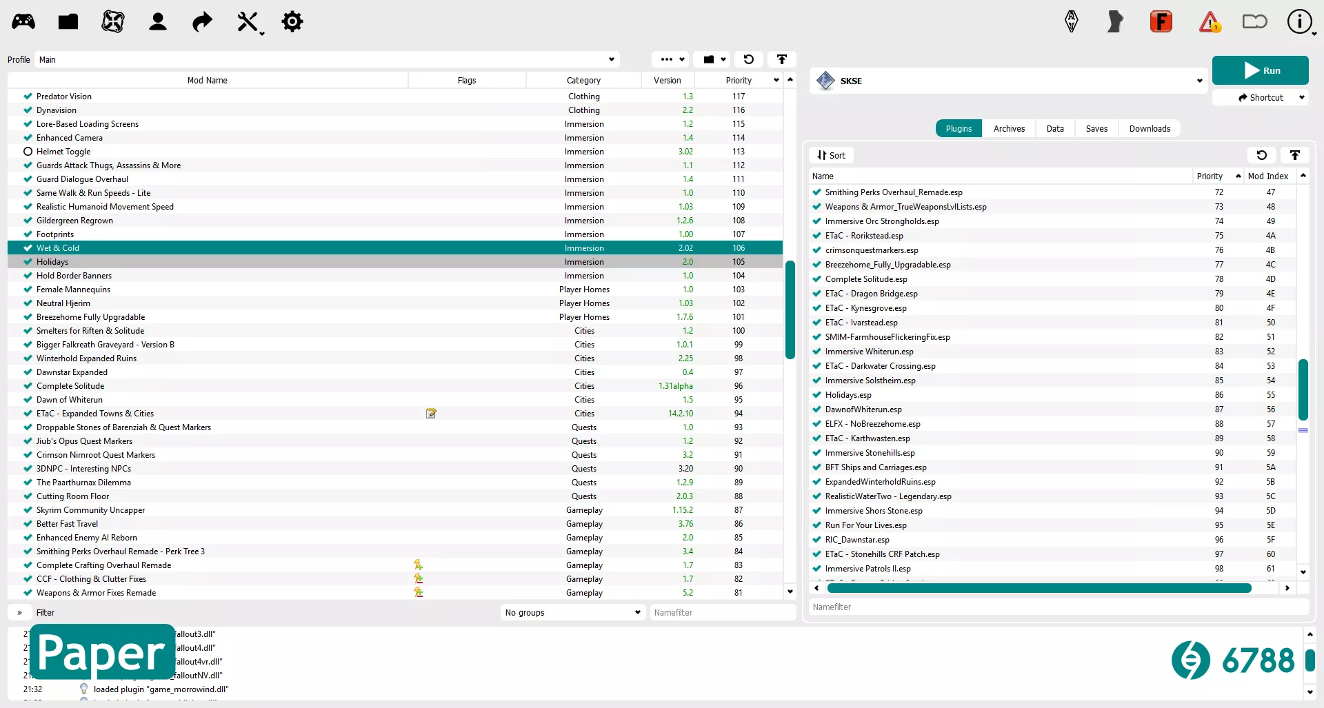Enable the Helmet Toggle mod
Screen dimensions: 1324x708
tap(28, 152)
